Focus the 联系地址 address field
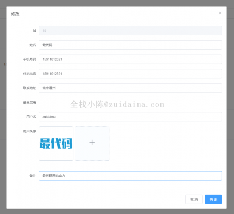The height and width of the screenshot is (214, 234). pyautogui.click(x=130, y=88)
